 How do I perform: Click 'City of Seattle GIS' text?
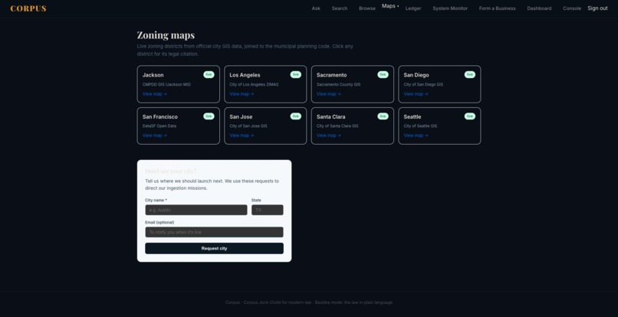tap(420, 126)
